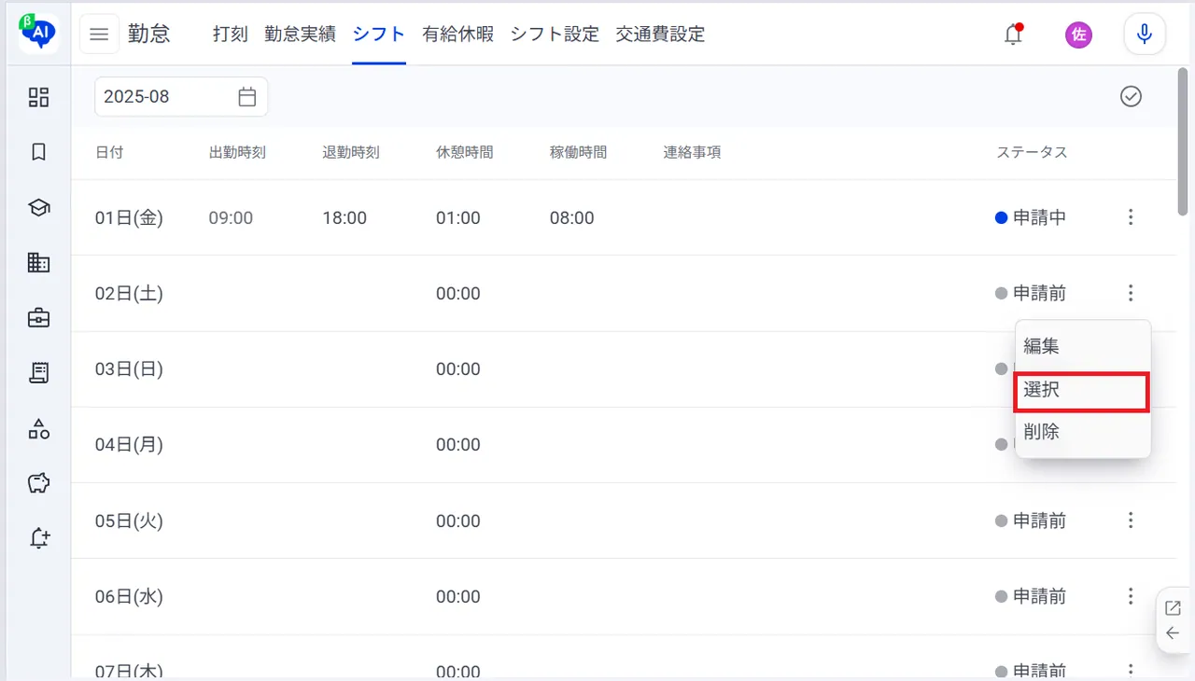Click the 04日(月) date cell

pyautogui.click(x=129, y=445)
